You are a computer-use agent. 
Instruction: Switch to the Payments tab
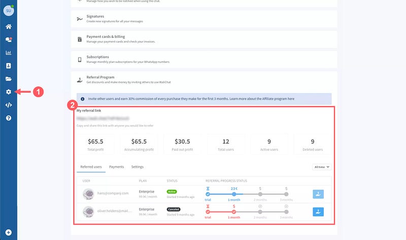coord(117,167)
